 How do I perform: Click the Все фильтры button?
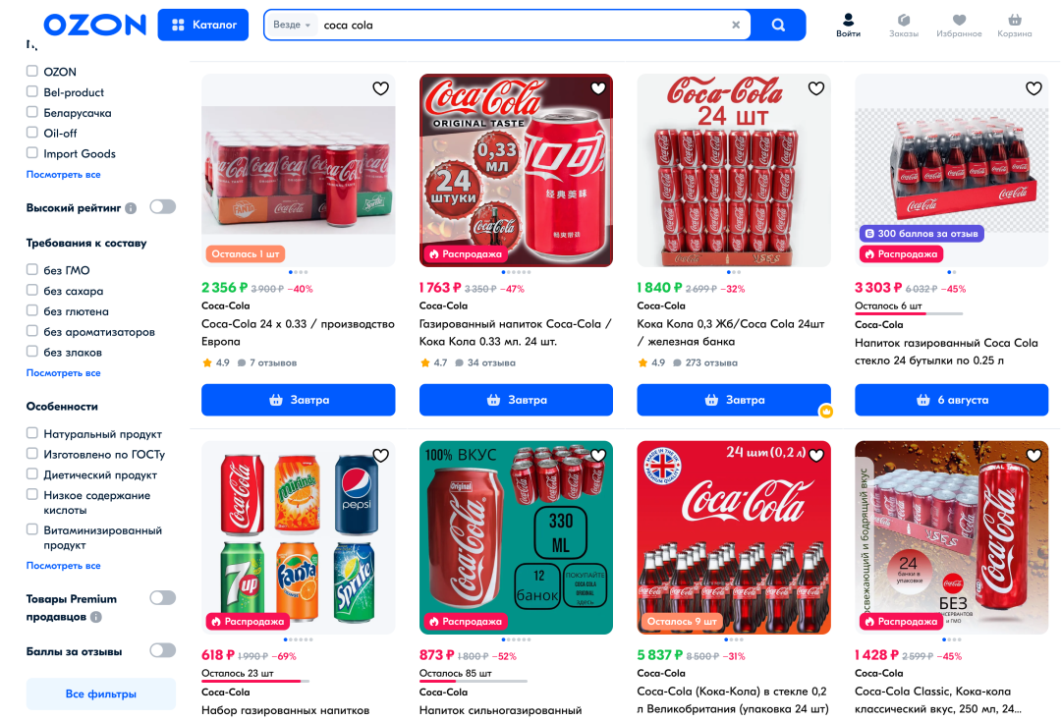pyautogui.click(x=101, y=693)
